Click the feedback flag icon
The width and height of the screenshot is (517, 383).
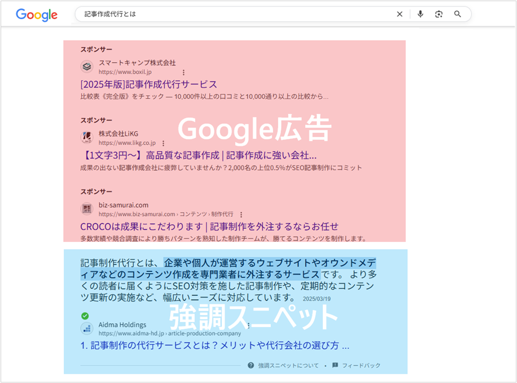point(335,365)
